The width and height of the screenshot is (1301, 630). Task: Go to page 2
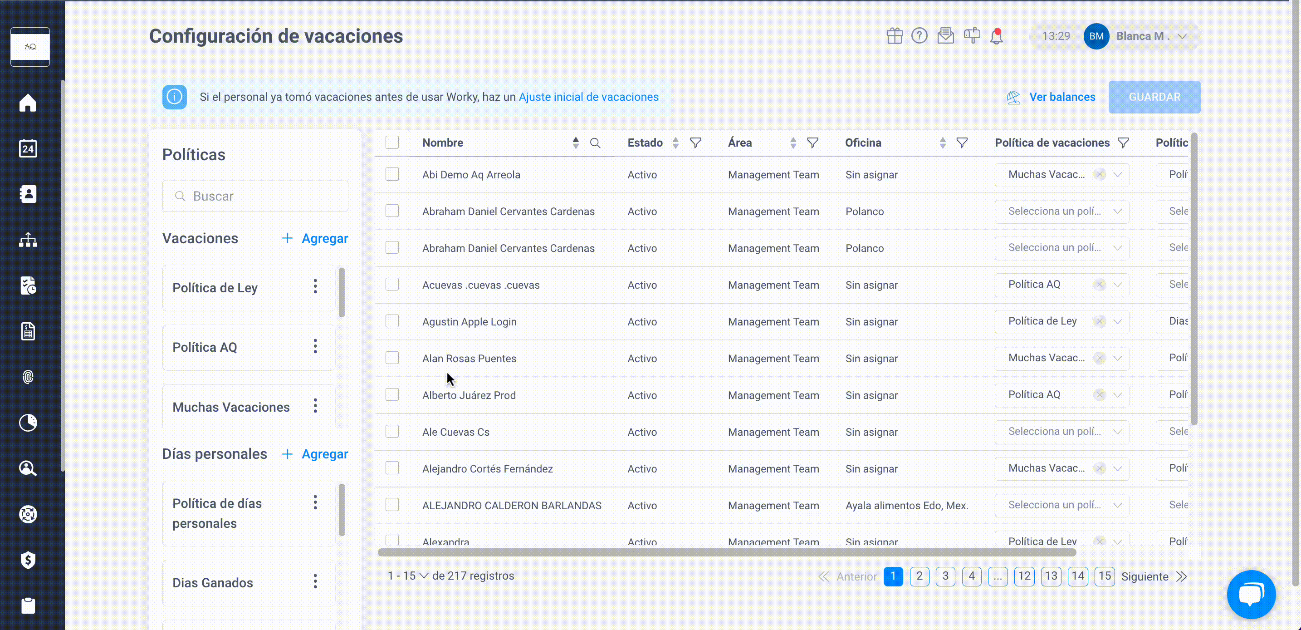919,576
